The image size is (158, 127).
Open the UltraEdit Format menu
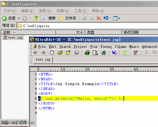[x=106, y=46]
